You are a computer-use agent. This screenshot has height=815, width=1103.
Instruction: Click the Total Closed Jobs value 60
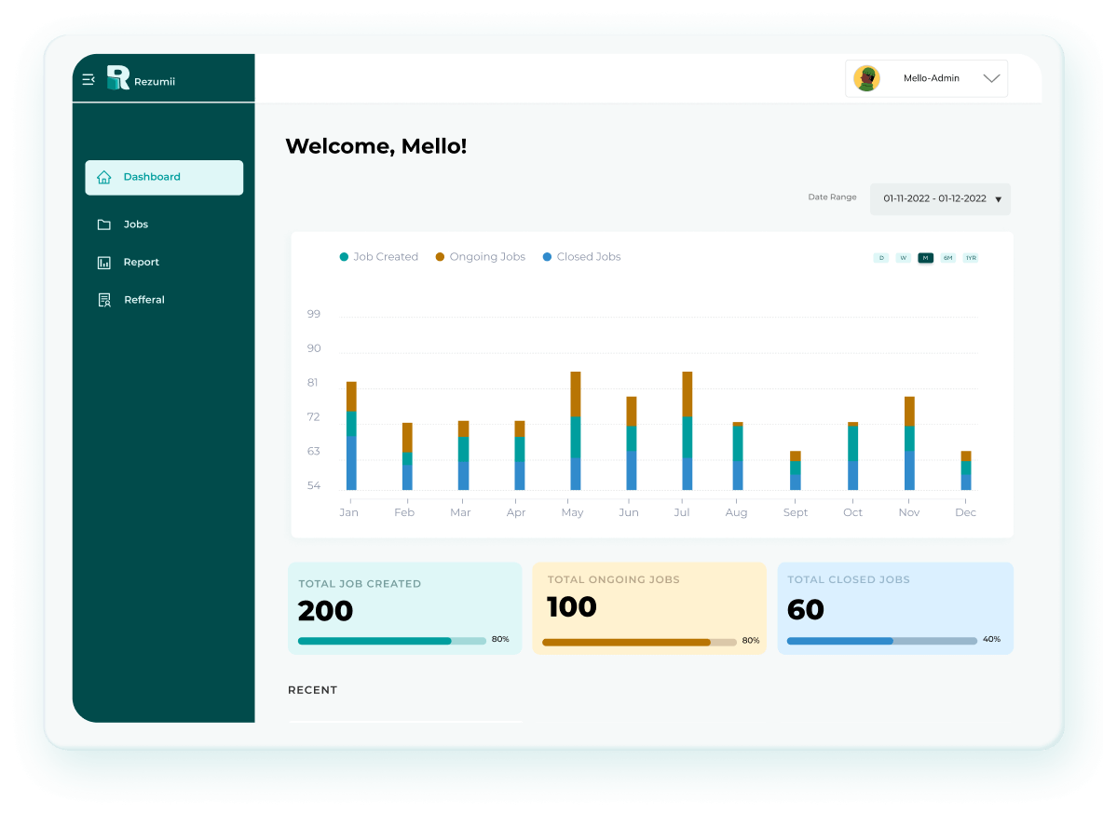(x=806, y=609)
